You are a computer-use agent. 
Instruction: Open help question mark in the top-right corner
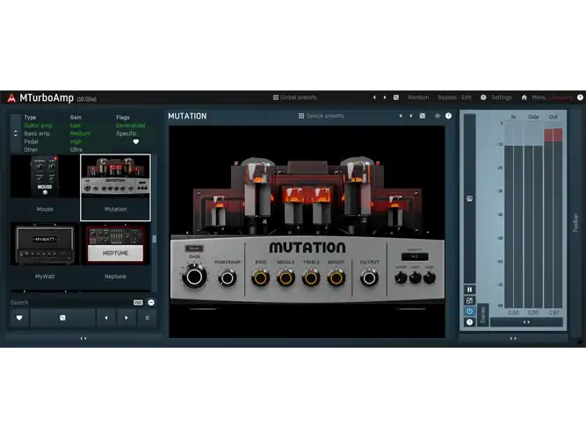click(580, 97)
